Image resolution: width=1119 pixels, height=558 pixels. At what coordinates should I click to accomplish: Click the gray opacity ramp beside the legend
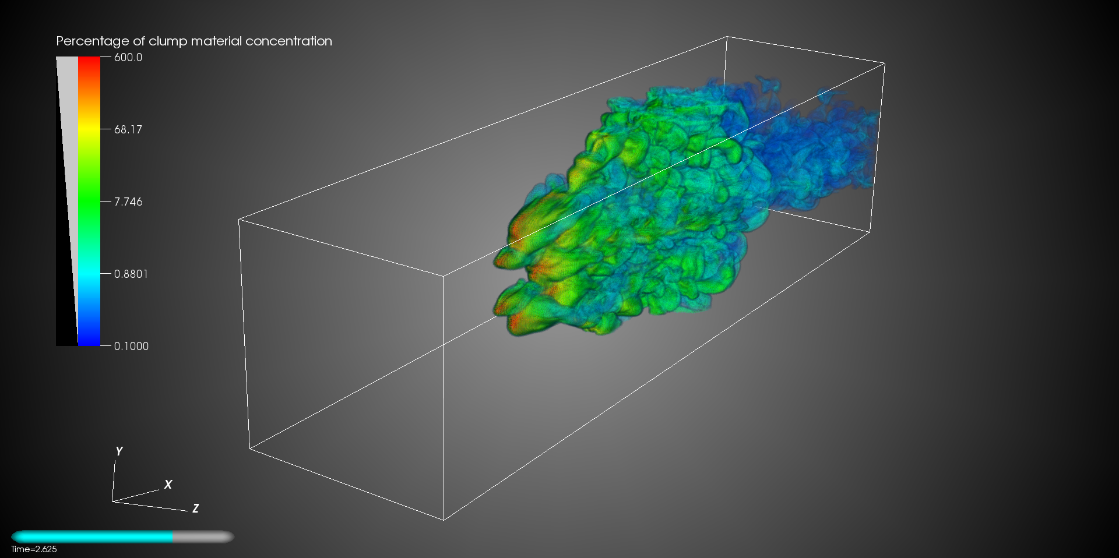pyautogui.click(x=67, y=201)
